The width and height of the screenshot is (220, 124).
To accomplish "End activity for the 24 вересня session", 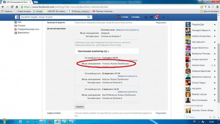I will tap(128, 76).
